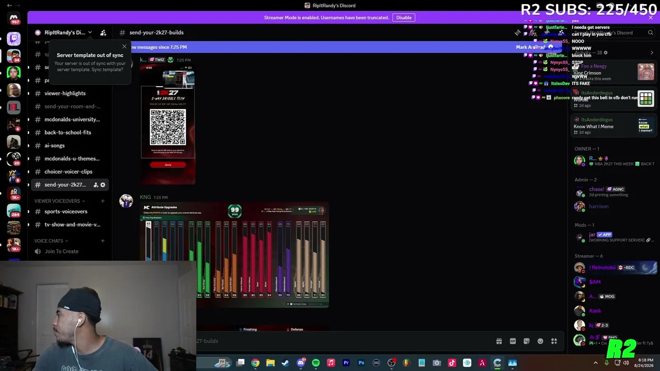Collapse the VOICE CHATS category
This screenshot has height=371, width=660.
pos(51,241)
